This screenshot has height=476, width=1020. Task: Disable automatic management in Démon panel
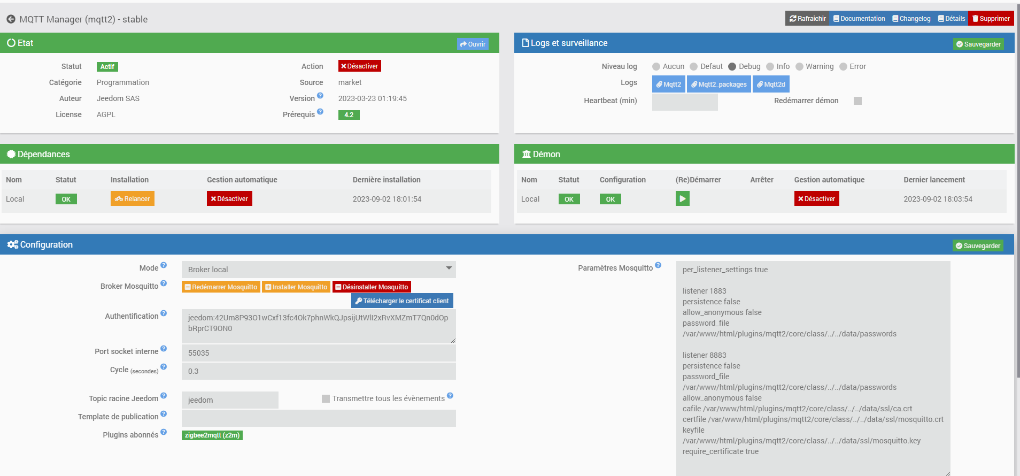point(816,199)
